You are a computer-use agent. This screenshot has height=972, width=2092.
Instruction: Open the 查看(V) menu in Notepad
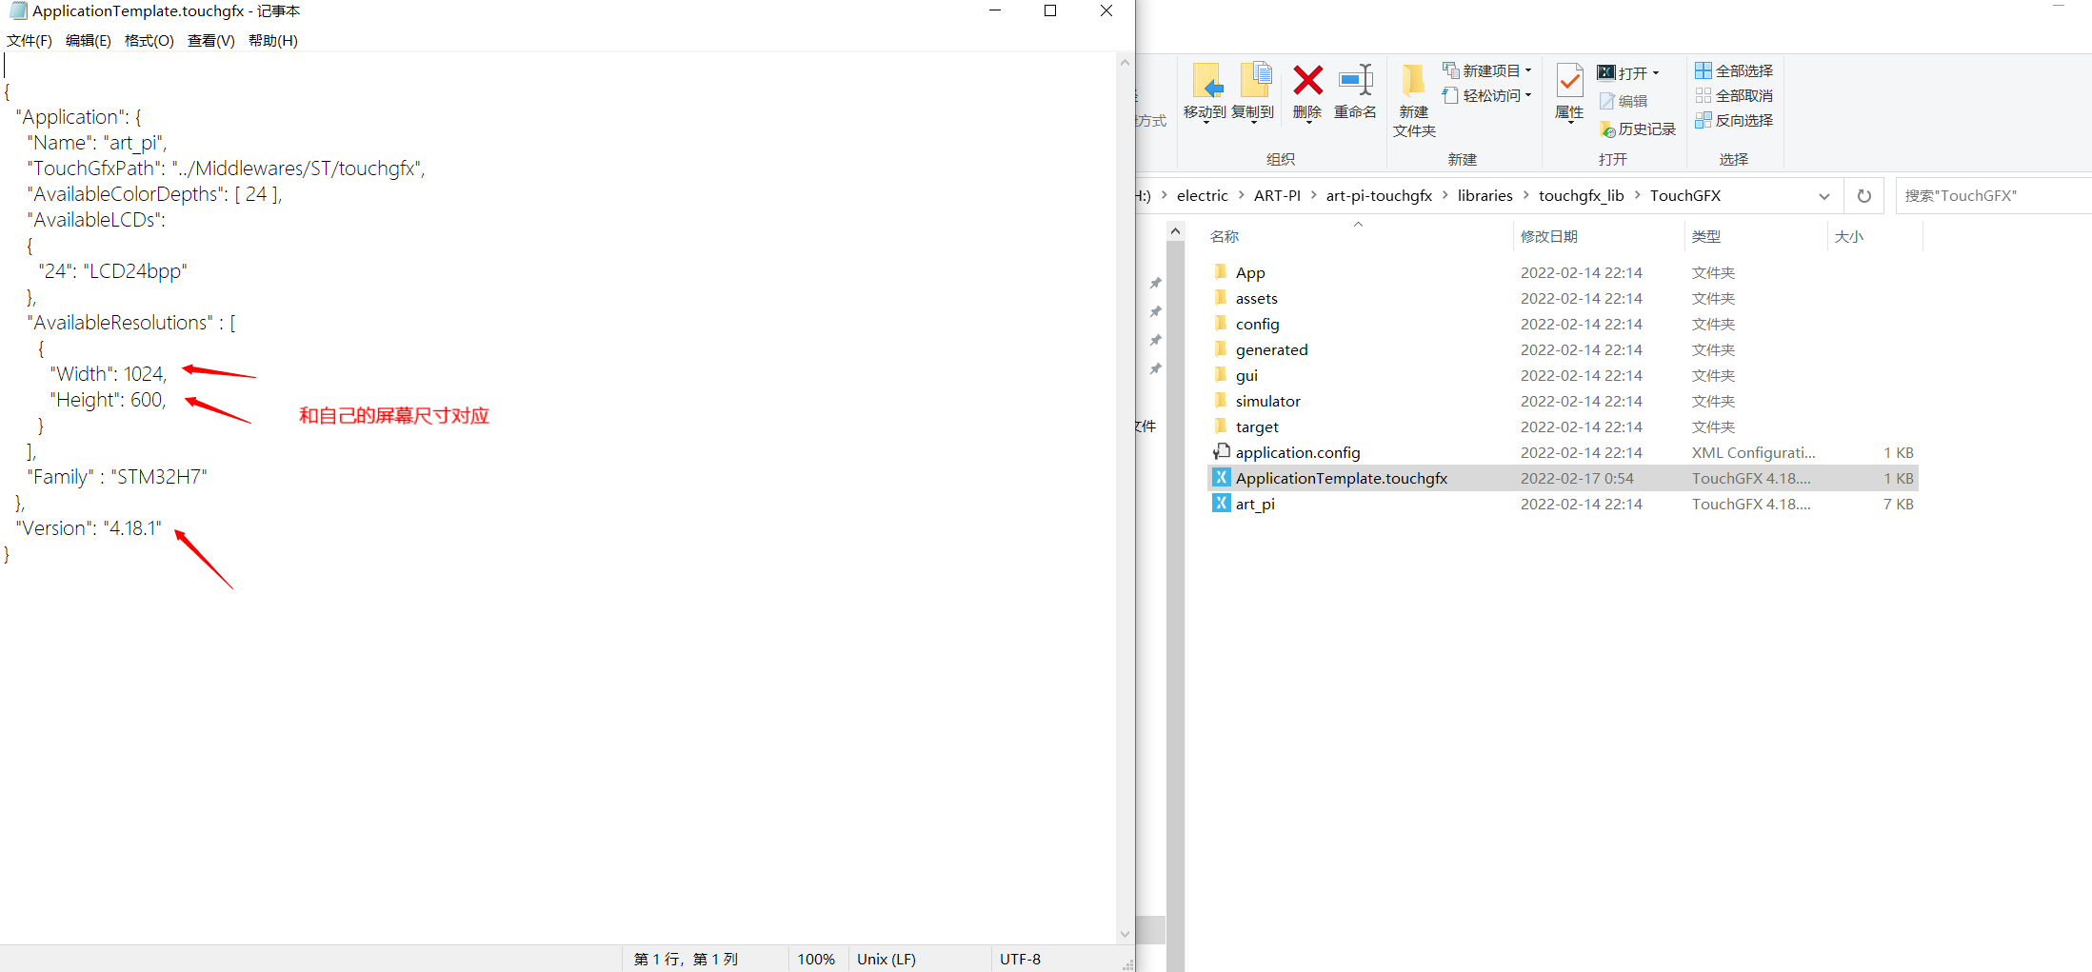[210, 40]
